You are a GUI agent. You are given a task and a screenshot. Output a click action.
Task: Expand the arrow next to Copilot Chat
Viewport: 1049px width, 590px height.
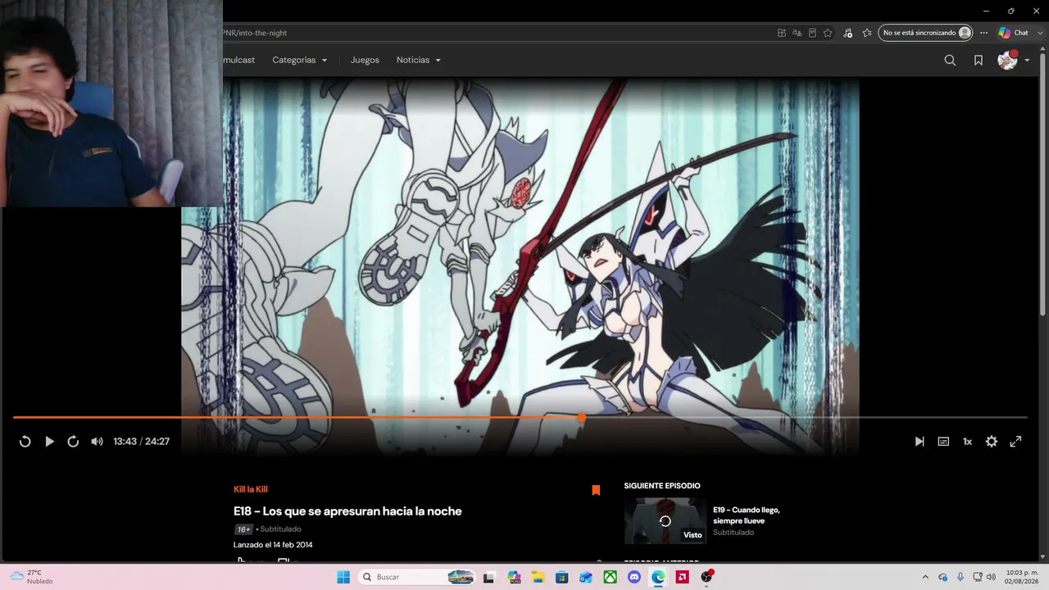click(x=1040, y=33)
